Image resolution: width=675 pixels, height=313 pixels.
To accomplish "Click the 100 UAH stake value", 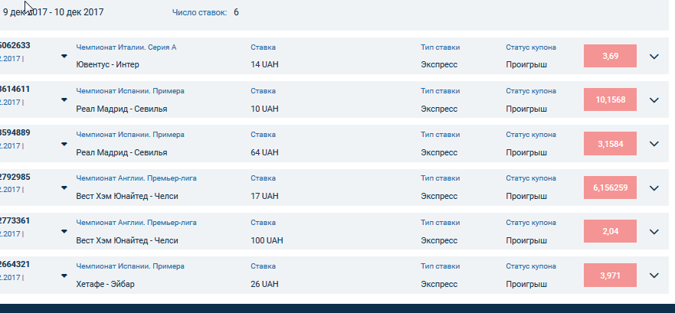I will pyautogui.click(x=267, y=240).
